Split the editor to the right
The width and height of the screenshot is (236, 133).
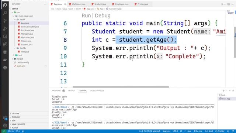[229, 4]
